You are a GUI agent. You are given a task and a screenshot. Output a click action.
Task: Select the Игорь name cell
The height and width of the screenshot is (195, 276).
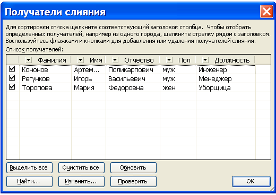click(x=89, y=78)
